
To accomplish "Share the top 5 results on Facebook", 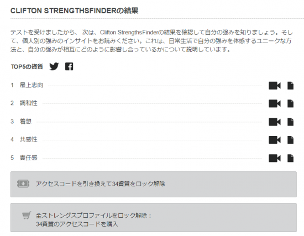I will [69, 66].
